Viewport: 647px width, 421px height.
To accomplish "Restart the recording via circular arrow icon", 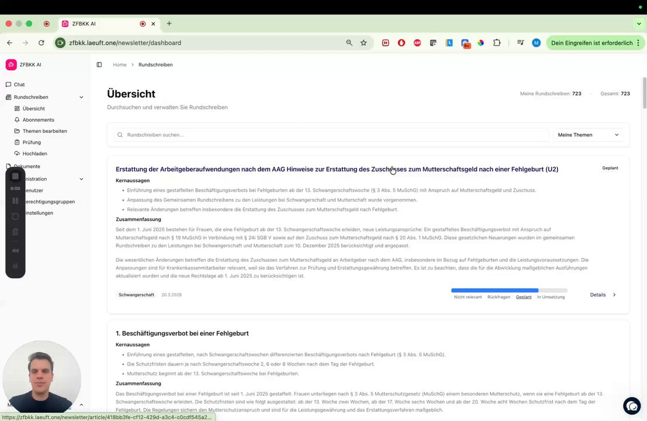I will point(15,216).
